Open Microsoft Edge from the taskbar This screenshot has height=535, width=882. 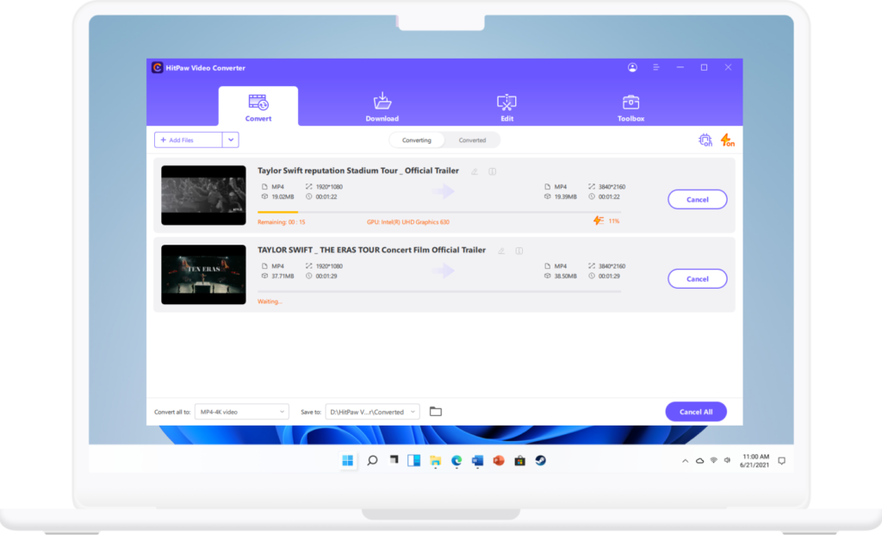click(x=457, y=460)
